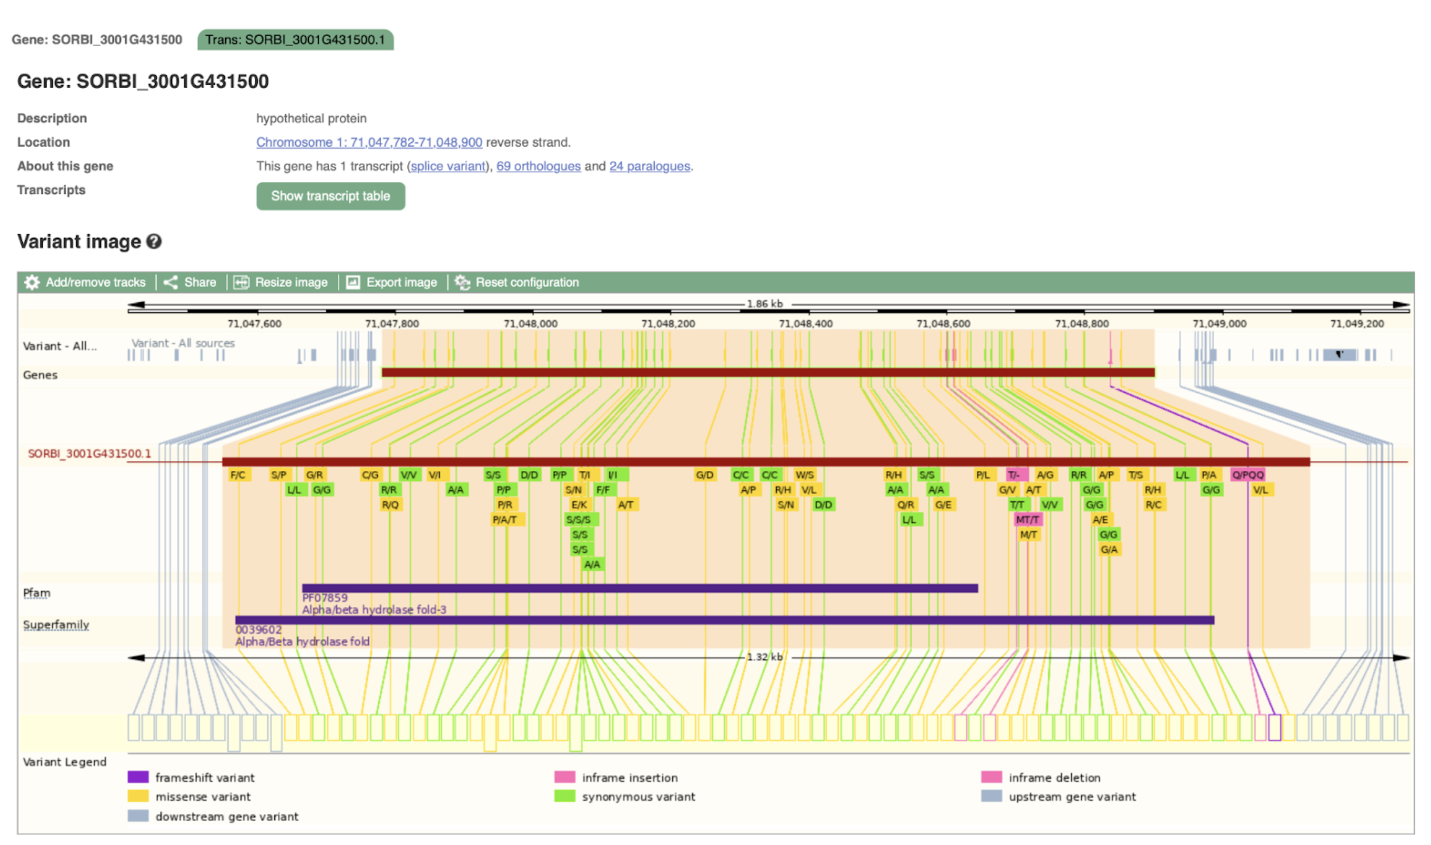Follow the splice variant link
The width and height of the screenshot is (1431, 845).
coord(448,166)
